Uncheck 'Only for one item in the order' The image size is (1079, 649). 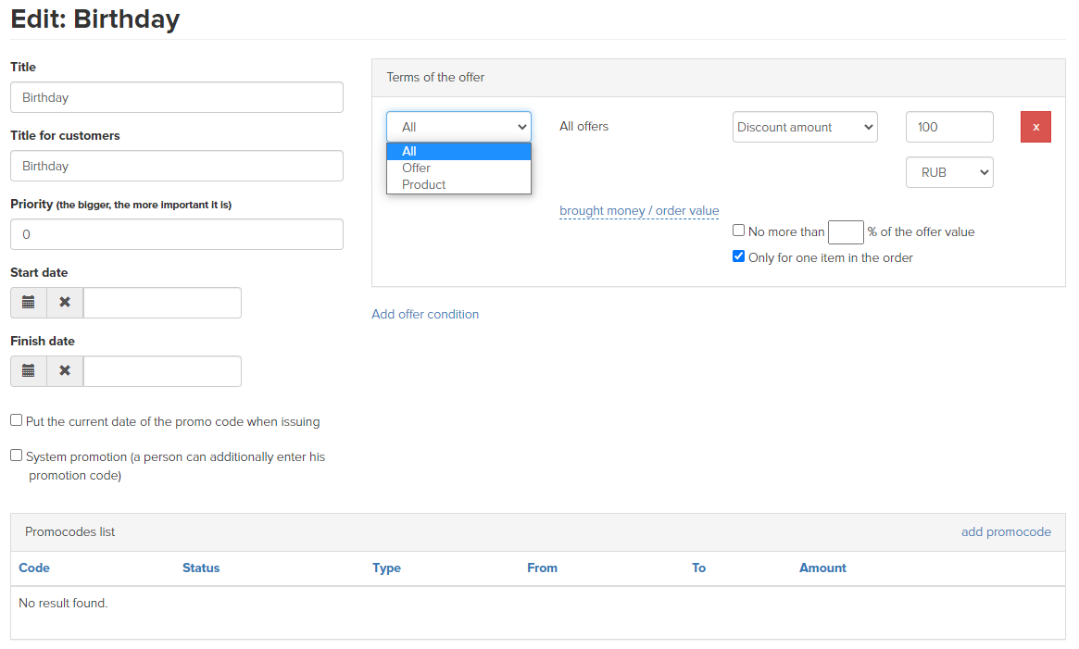(x=738, y=256)
